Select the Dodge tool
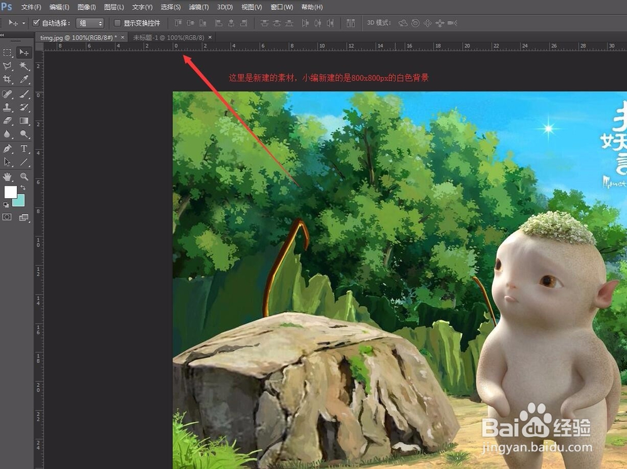The height and width of the screenshot is (469, 627). (24, 134)
